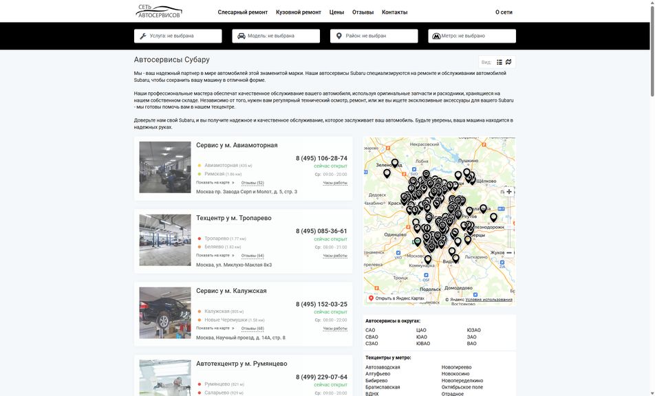Open Отзывы (64) reviews link
This screenshot has height=396, width=655.
(x=253, y=256)
